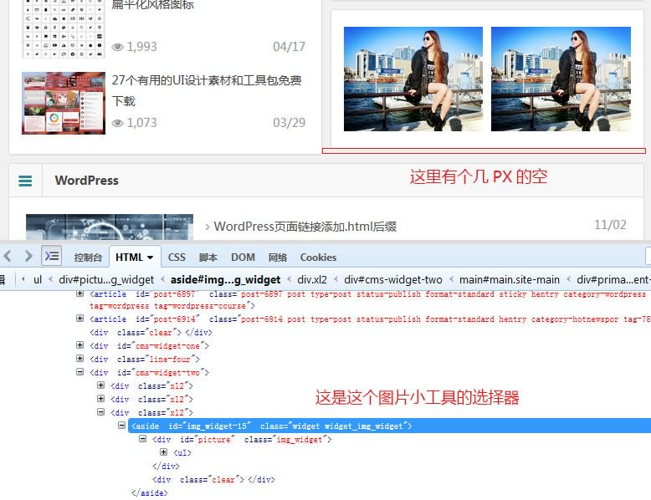
Task: Select div#cms-widget-two breadcrumb
Action: pos(392,279)
